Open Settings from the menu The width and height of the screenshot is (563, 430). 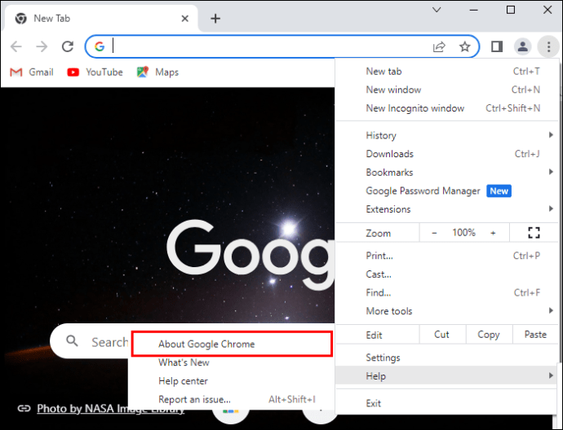point(446,358)
